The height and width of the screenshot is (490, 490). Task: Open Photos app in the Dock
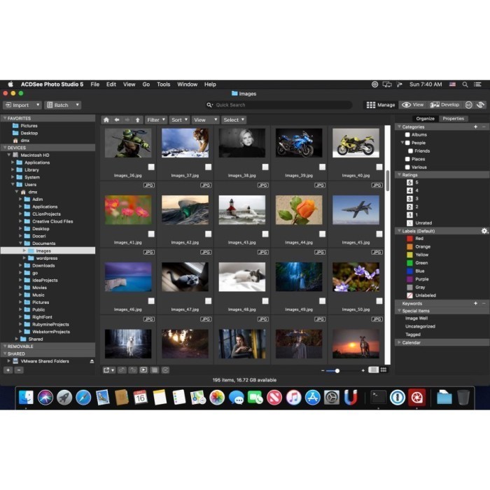tap(217, 398)
